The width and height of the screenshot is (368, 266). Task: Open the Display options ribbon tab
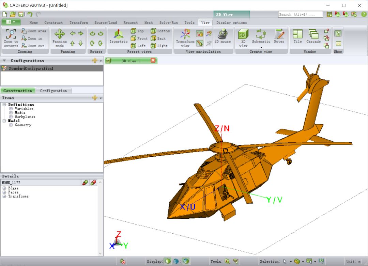[x=232, y=22]
